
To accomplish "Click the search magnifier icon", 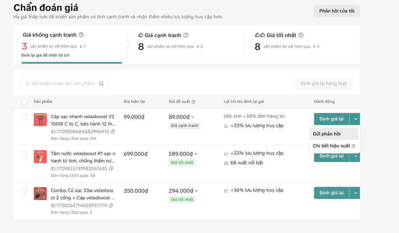I will pyautogui.click(x=101, y=83).
